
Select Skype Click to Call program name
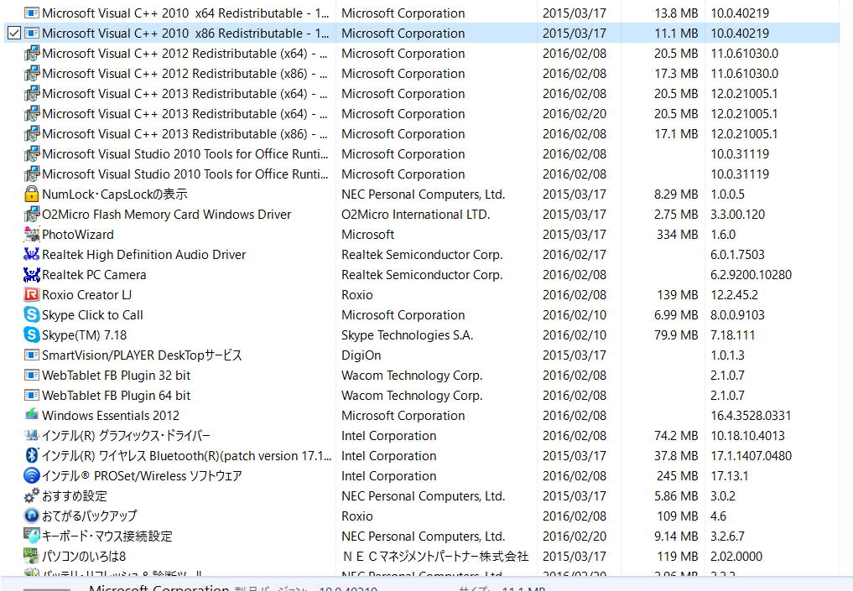92,315
